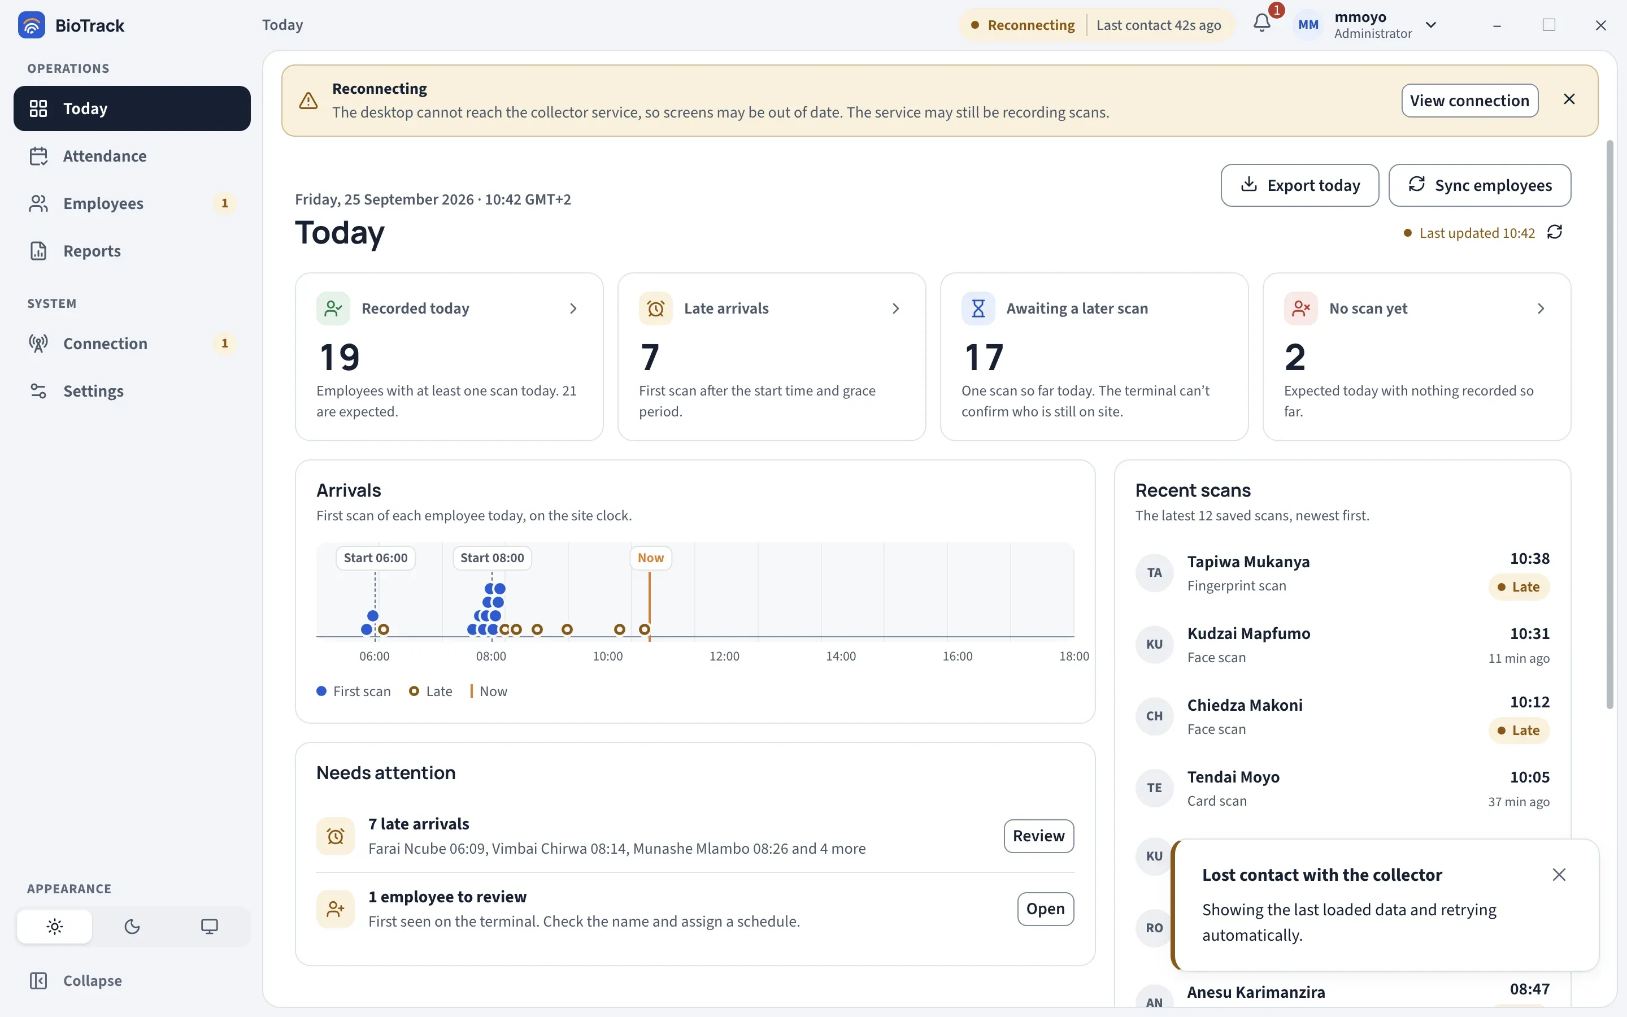Image resolution: width=1627 pixels, height=1017 pixels.
Task: Click the main content vertical scrollbar
Action: 1609,424
